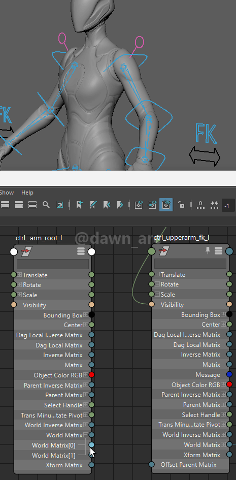Click Translate input port on ctrl_arm_root_l
The image size is (236, 480).
[x=14, y=275]
